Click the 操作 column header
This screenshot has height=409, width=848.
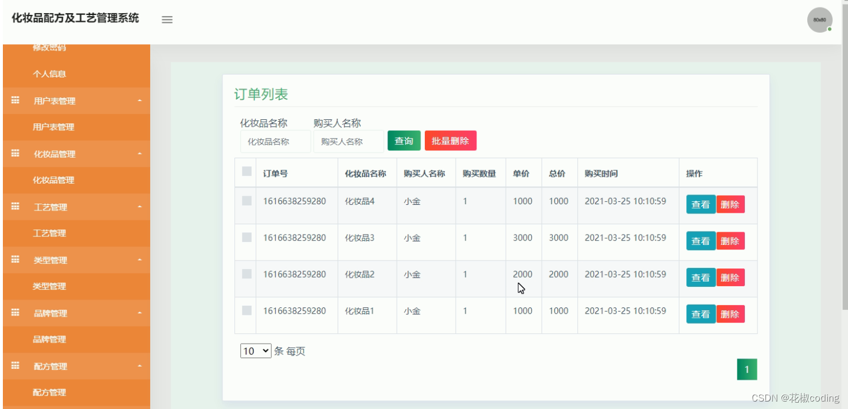pyautogui.click(x=694, y=174)
